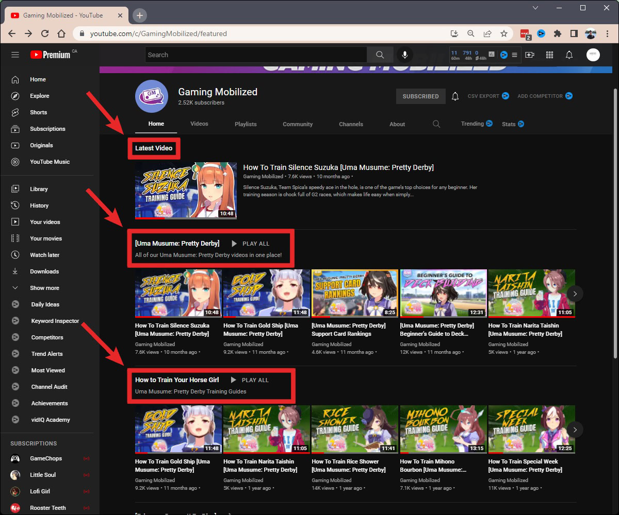Screen dimensions: 619x515
Task: Click the YouTube search input field
Action: tap(255, 55)
